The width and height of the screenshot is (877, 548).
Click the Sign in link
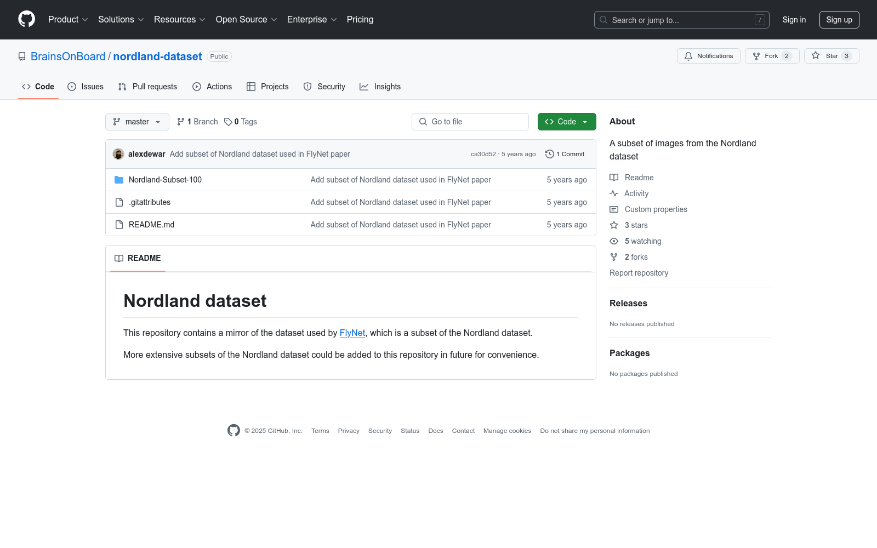click(794, 20)
